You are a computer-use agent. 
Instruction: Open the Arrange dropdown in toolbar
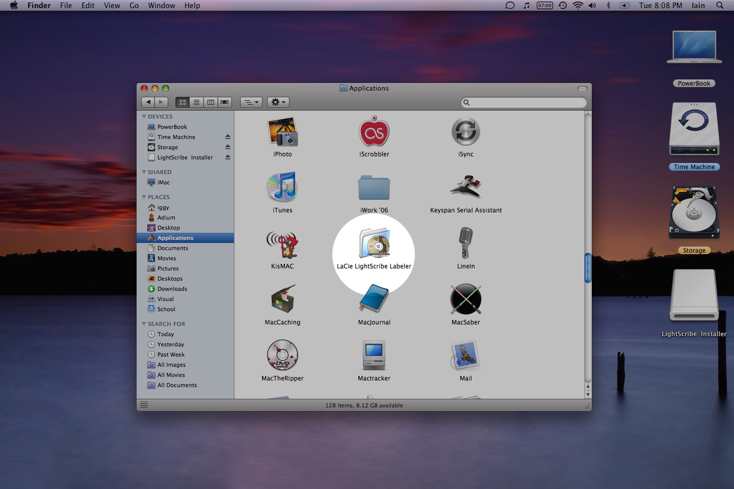pos(251,102)
